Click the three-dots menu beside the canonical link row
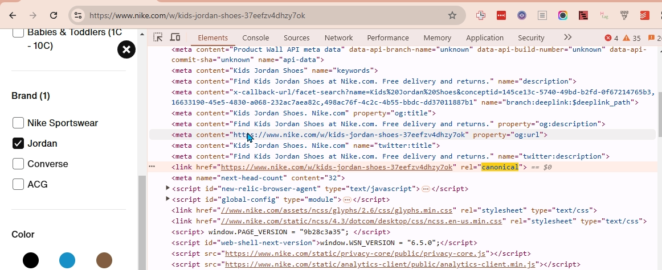 [152, 167]
